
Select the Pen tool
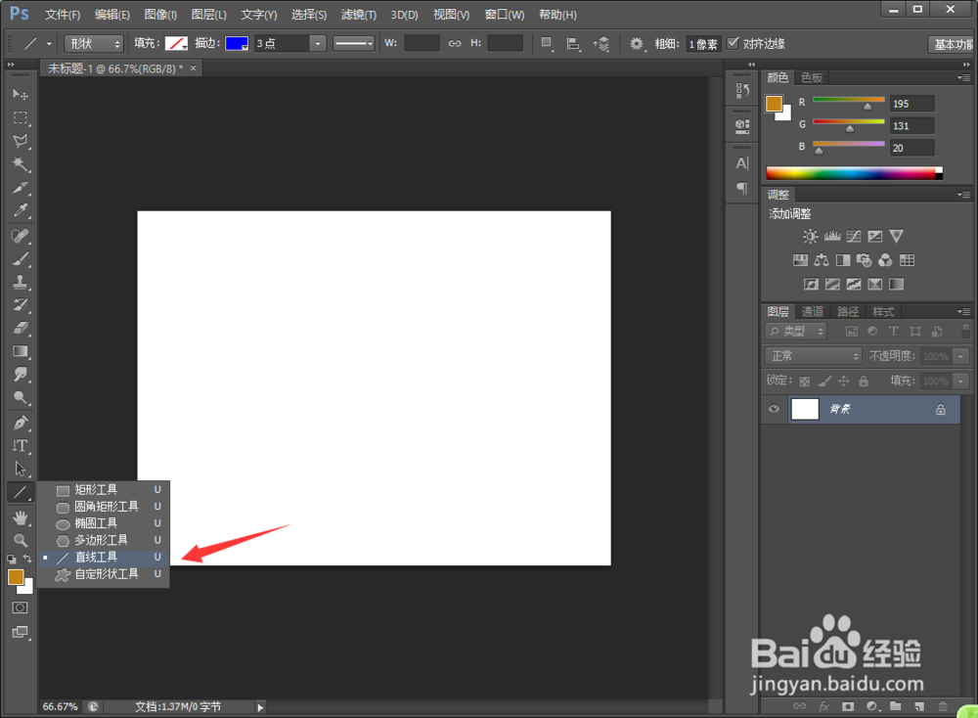pos(20,423)
